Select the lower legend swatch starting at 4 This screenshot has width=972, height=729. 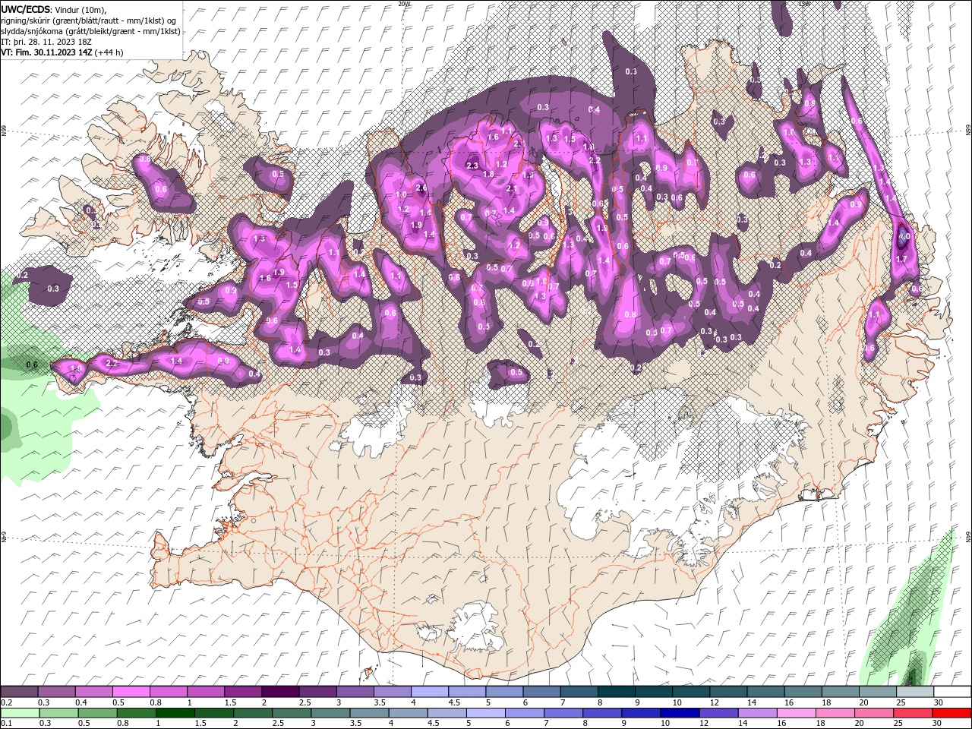tap(407, 713)
